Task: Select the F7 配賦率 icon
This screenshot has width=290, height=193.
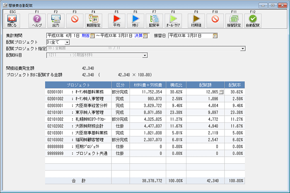Action: (x=155, y=21)
